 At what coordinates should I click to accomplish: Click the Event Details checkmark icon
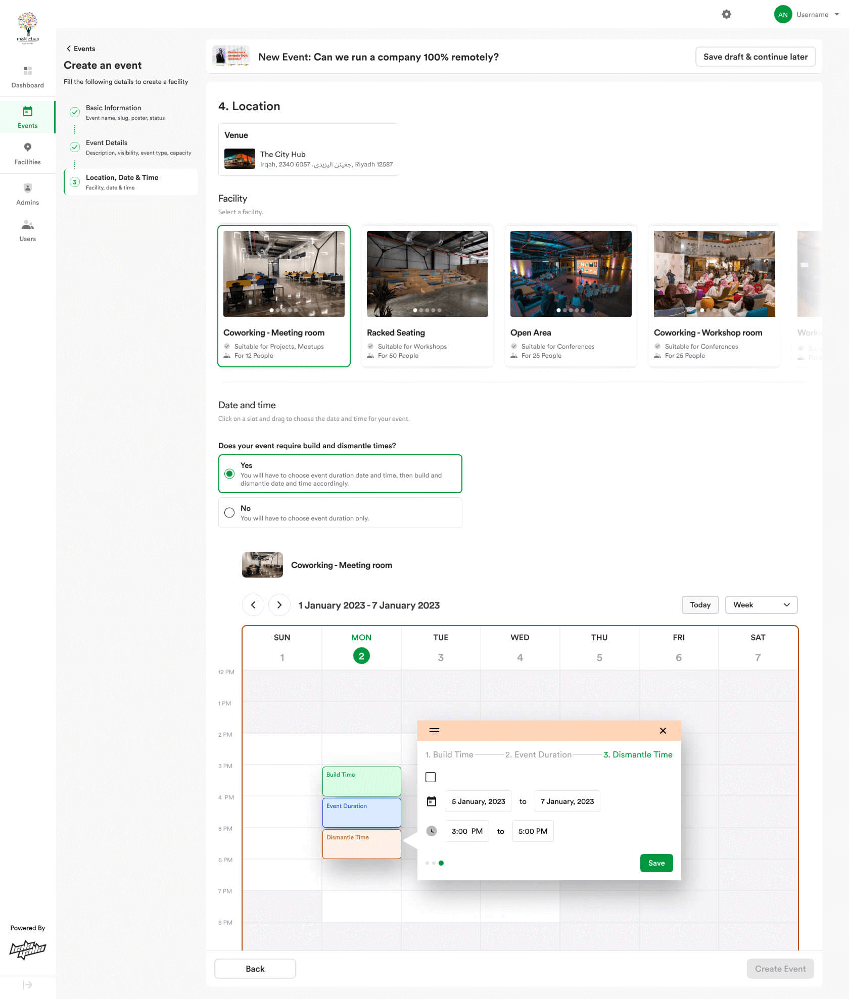point(75,147)
